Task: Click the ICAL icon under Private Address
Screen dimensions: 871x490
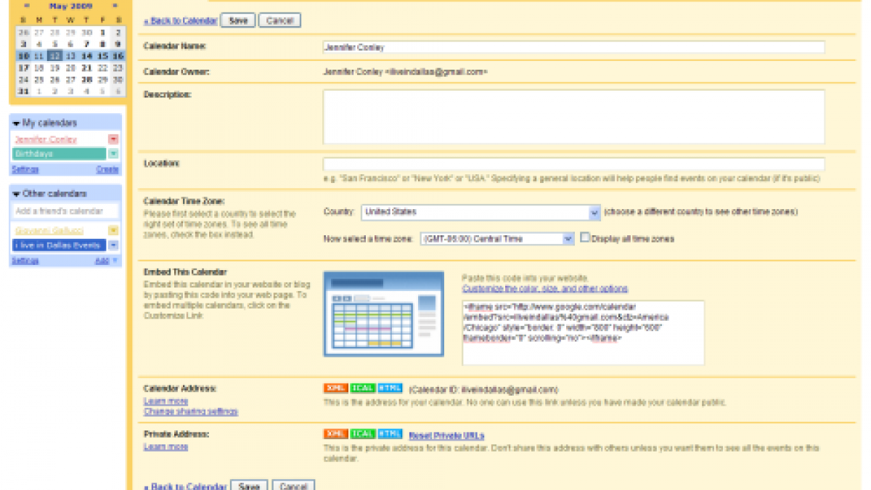Action: pos(362,434)
